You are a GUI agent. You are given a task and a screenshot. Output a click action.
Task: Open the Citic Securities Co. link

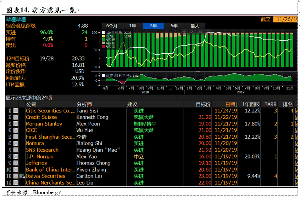(x=50, y=111)
